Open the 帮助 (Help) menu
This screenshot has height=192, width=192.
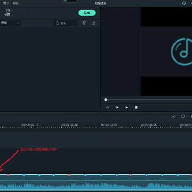click(x=15, y=3)
